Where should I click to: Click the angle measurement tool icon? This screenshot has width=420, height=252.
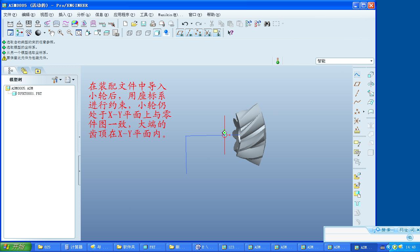(19, 24)
